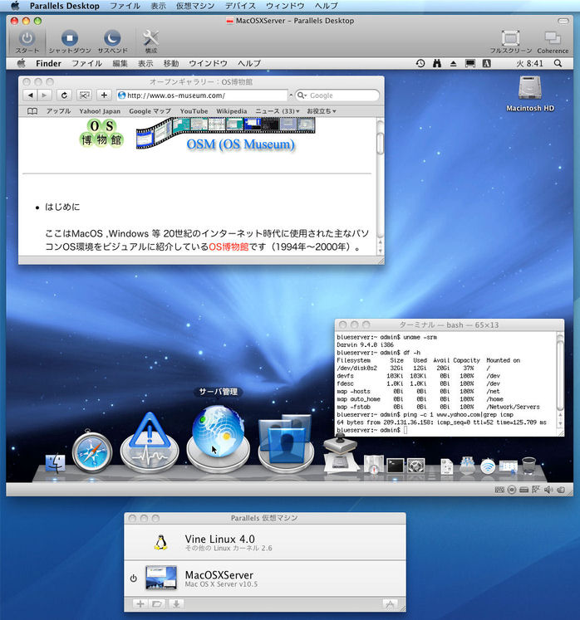Click the Safari URL address field
Viewport: 580px width, 620px height.
point(202,95)
